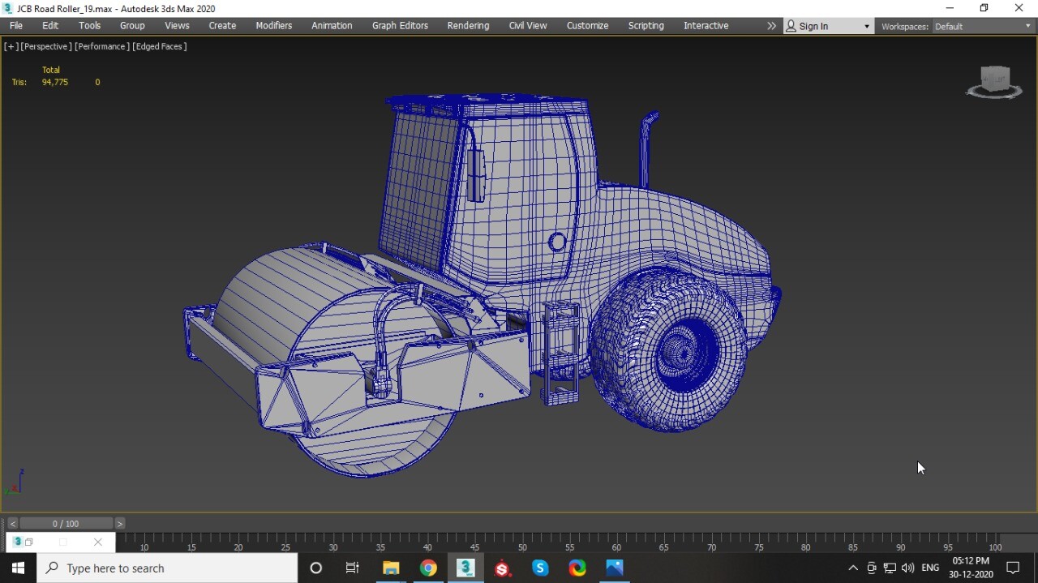The width and height of the screenshot is (1038, 583).
Task: Click the volume speaker tray icon
Action: coord(907,568)
